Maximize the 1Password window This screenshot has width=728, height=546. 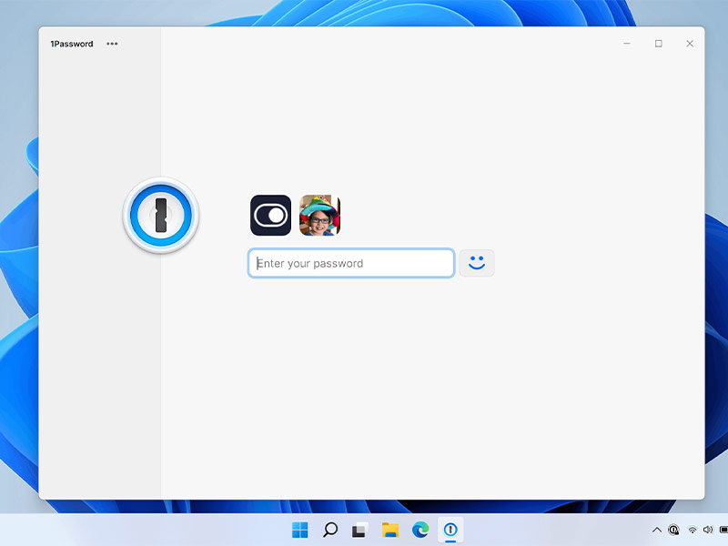pyautogui.click(x=658, y=43)
